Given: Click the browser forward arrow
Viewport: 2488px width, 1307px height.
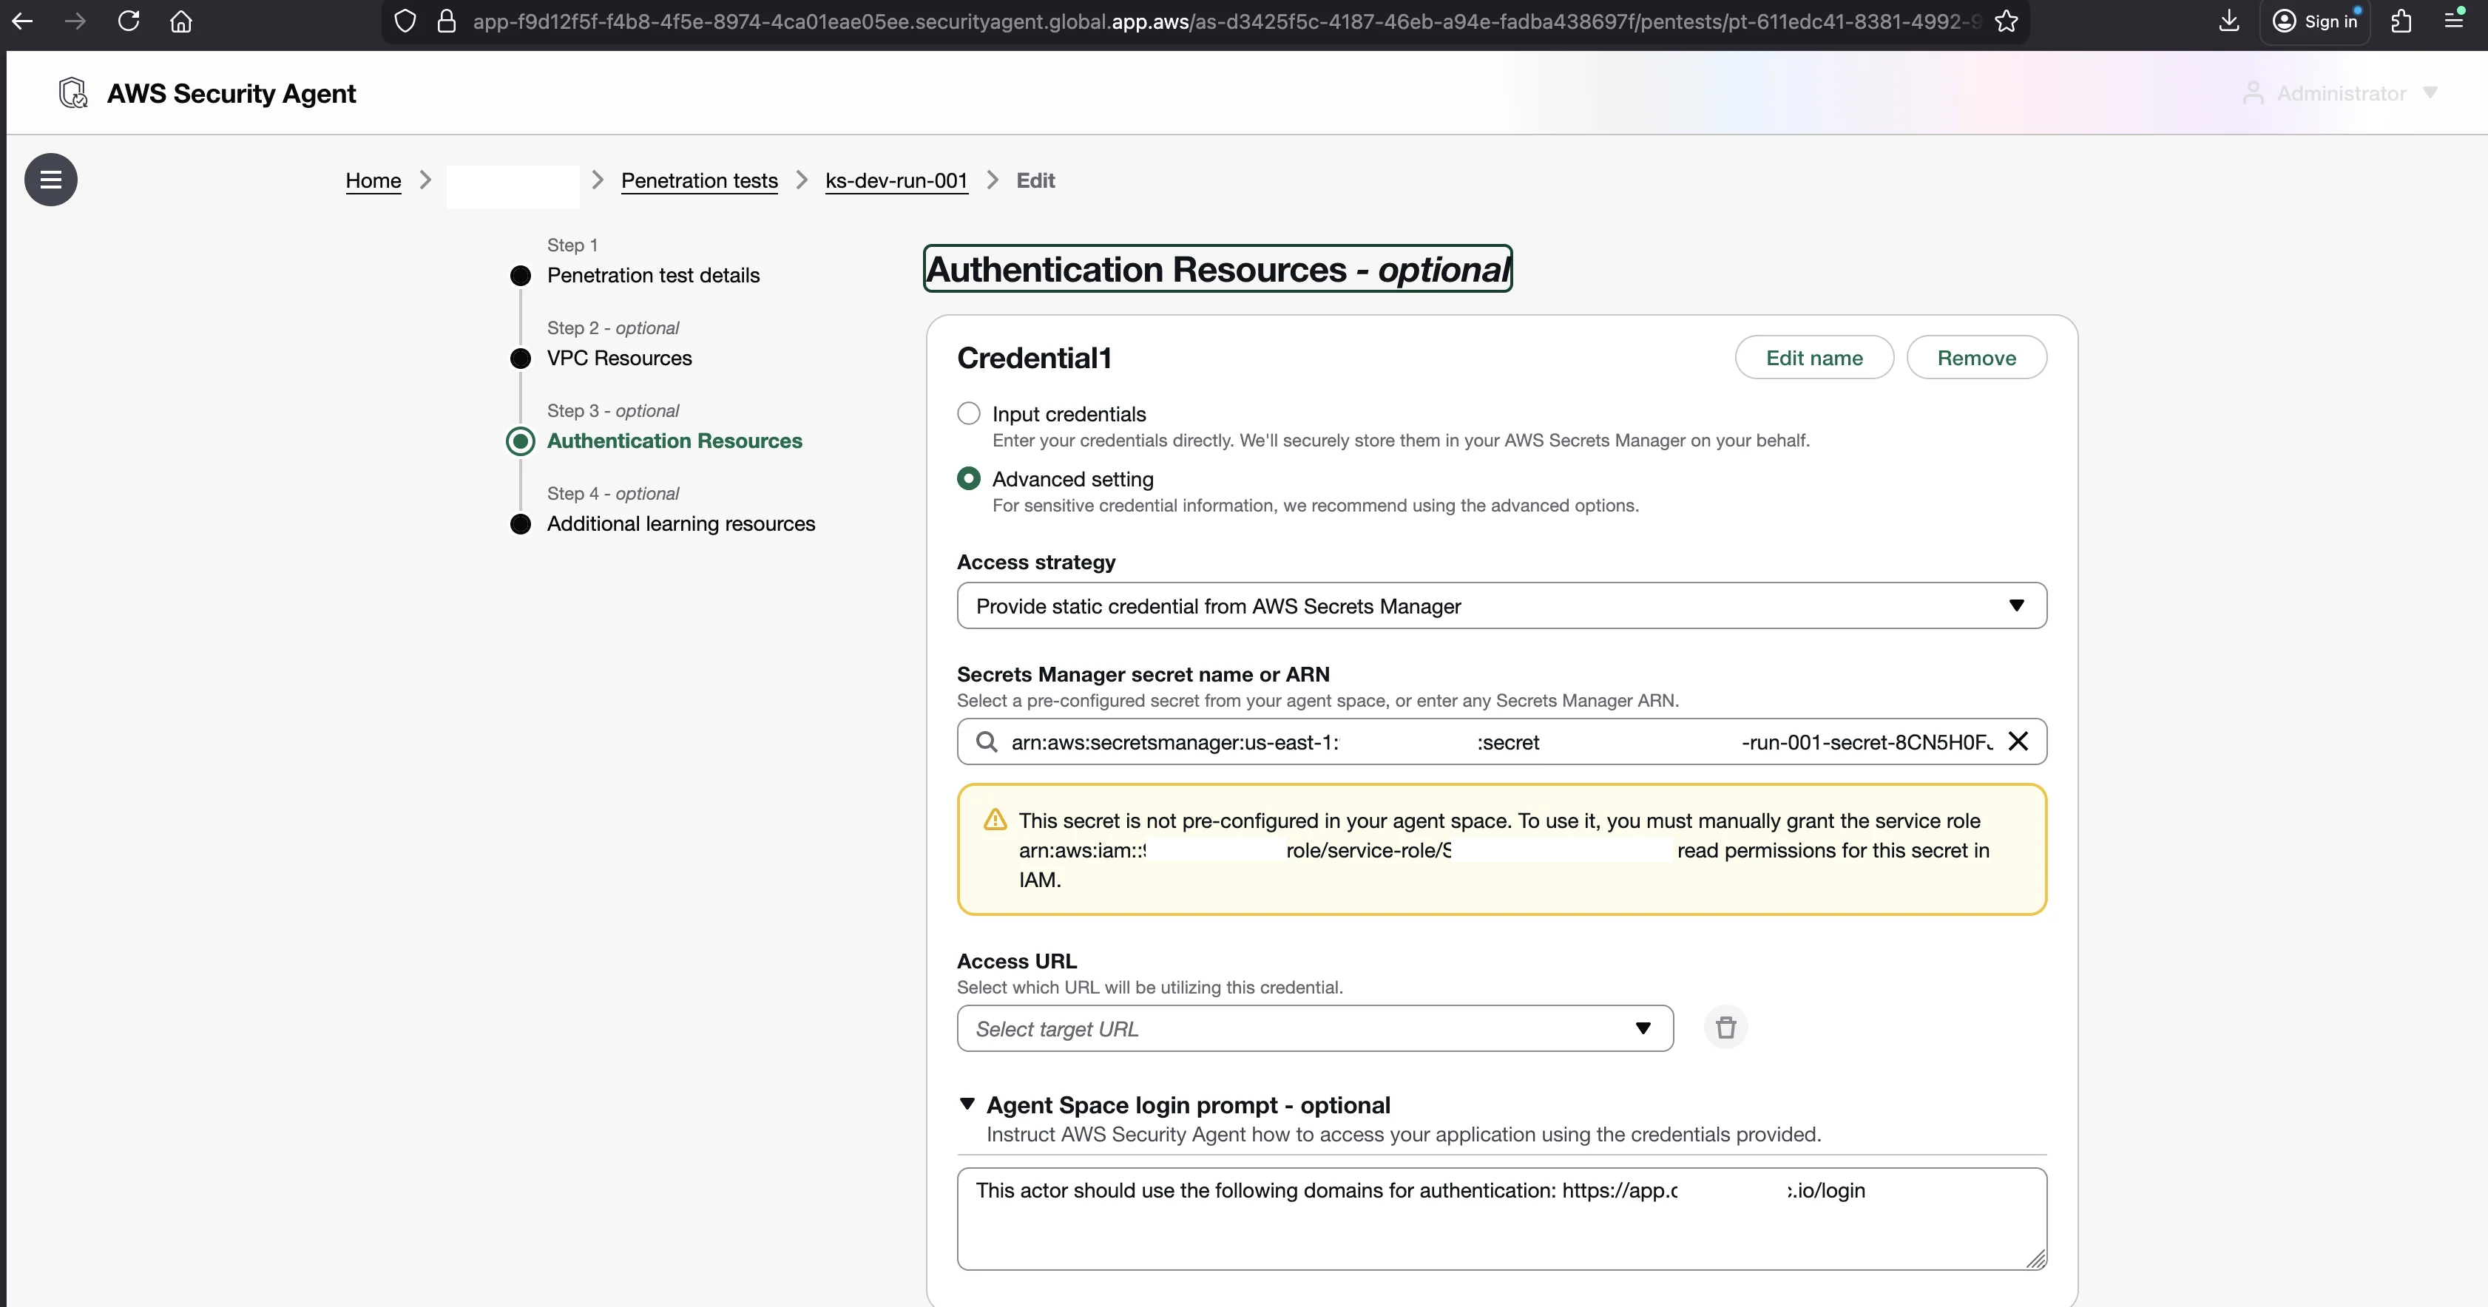Looking at the screenshot, I should pyautogui.click(x=75, y=21).
